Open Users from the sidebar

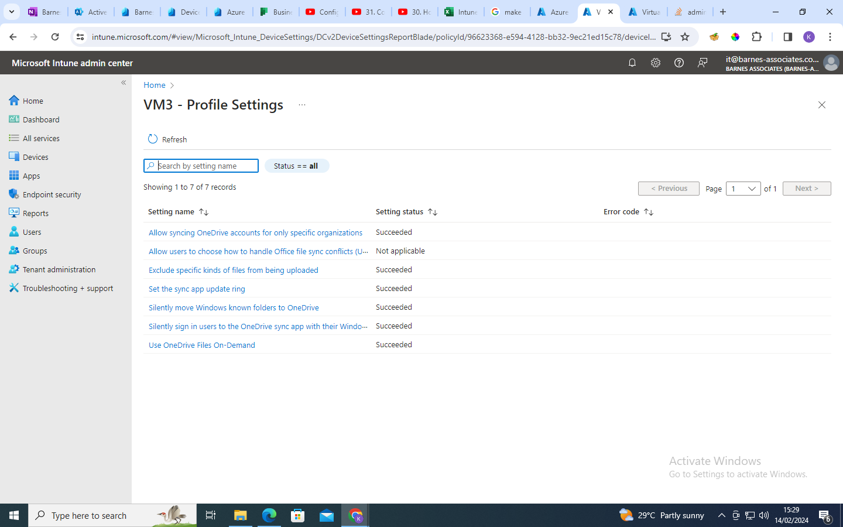(31, 231)
